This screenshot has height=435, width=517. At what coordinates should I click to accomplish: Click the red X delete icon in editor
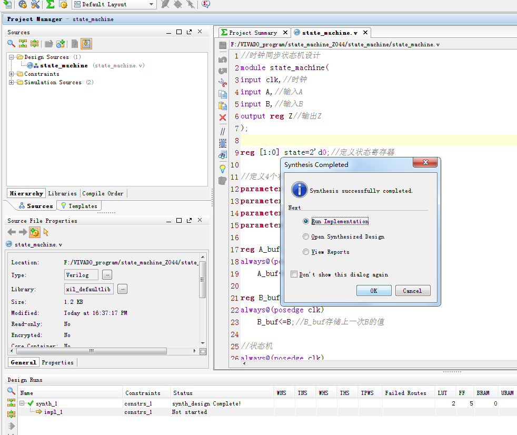[223, 117]
